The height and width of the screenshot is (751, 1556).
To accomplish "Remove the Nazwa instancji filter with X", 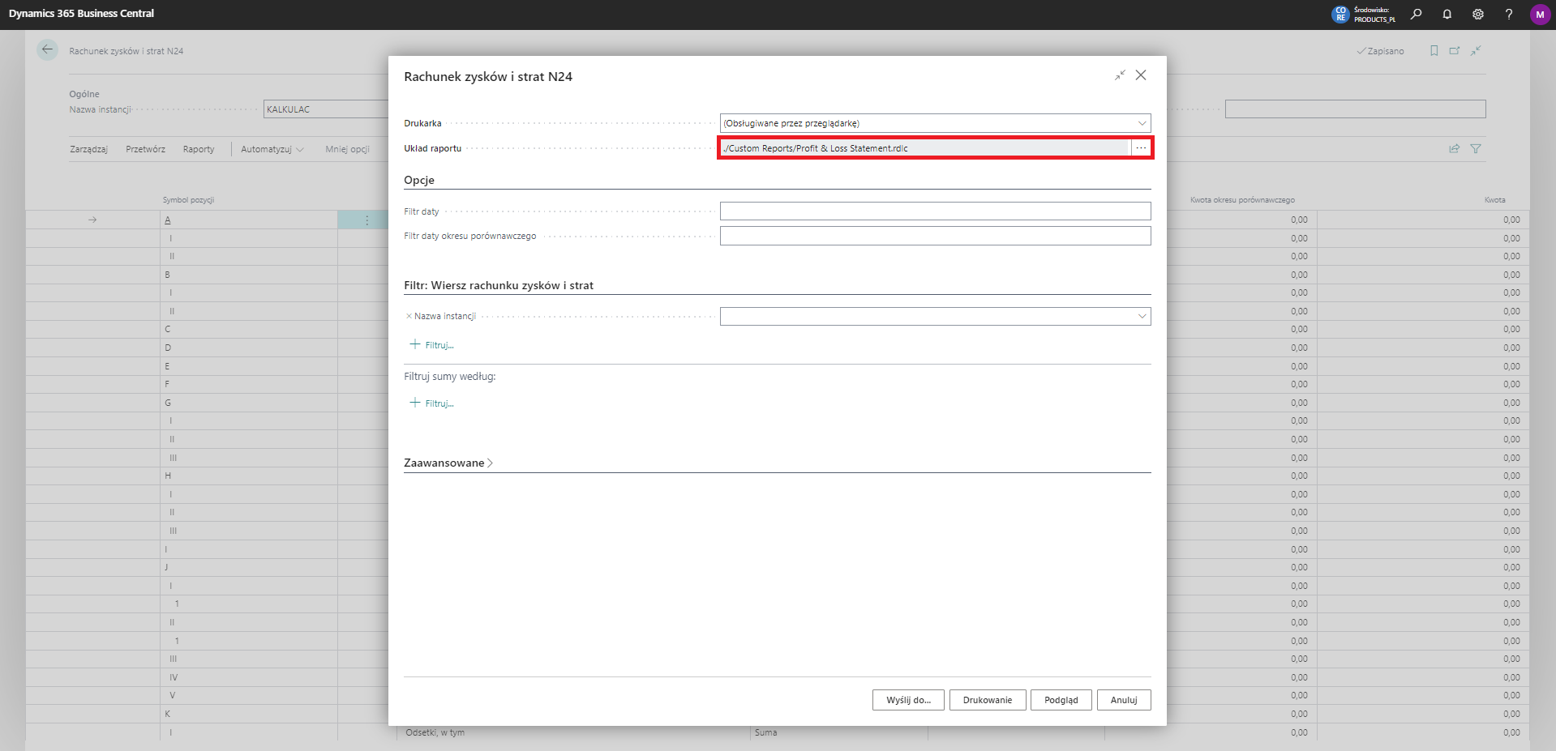I will [x=409, y=317].
